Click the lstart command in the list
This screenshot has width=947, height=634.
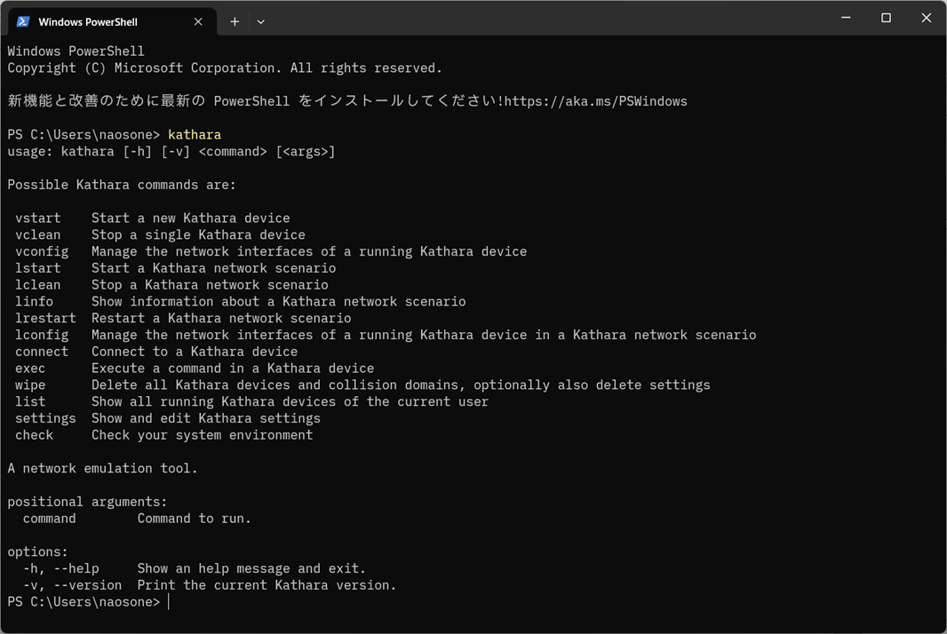[38, 268]
